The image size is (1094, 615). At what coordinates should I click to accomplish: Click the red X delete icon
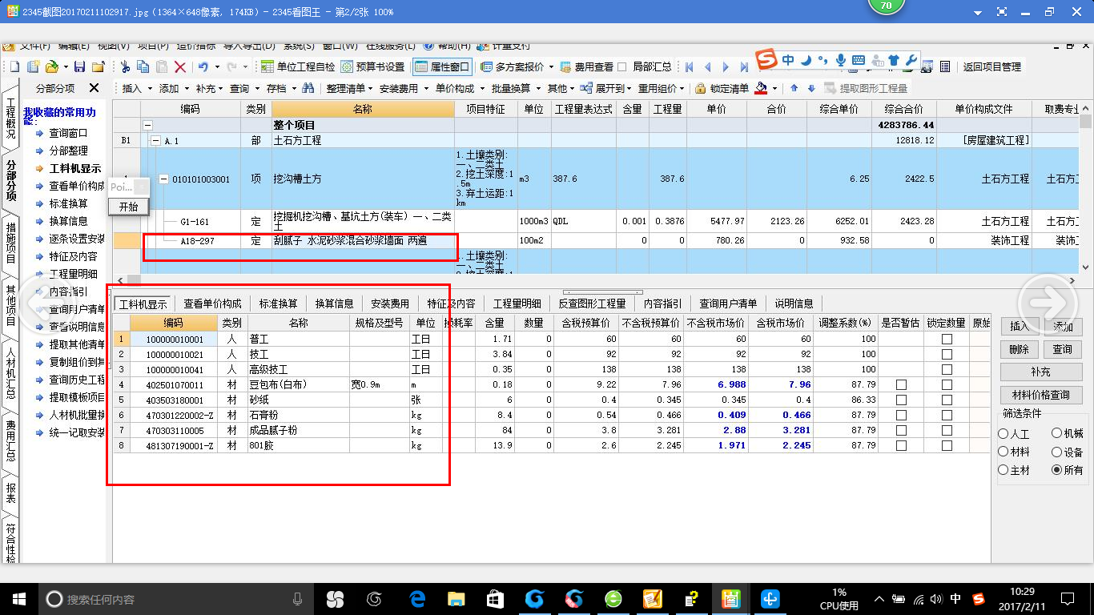(x=180, y=67)
